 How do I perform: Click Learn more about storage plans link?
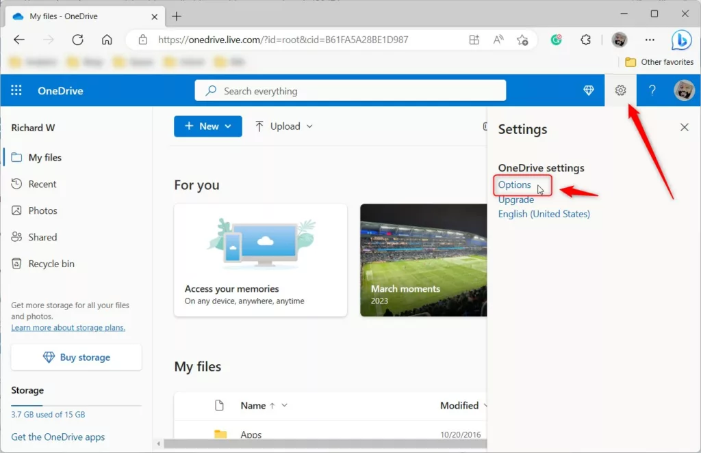68,327
